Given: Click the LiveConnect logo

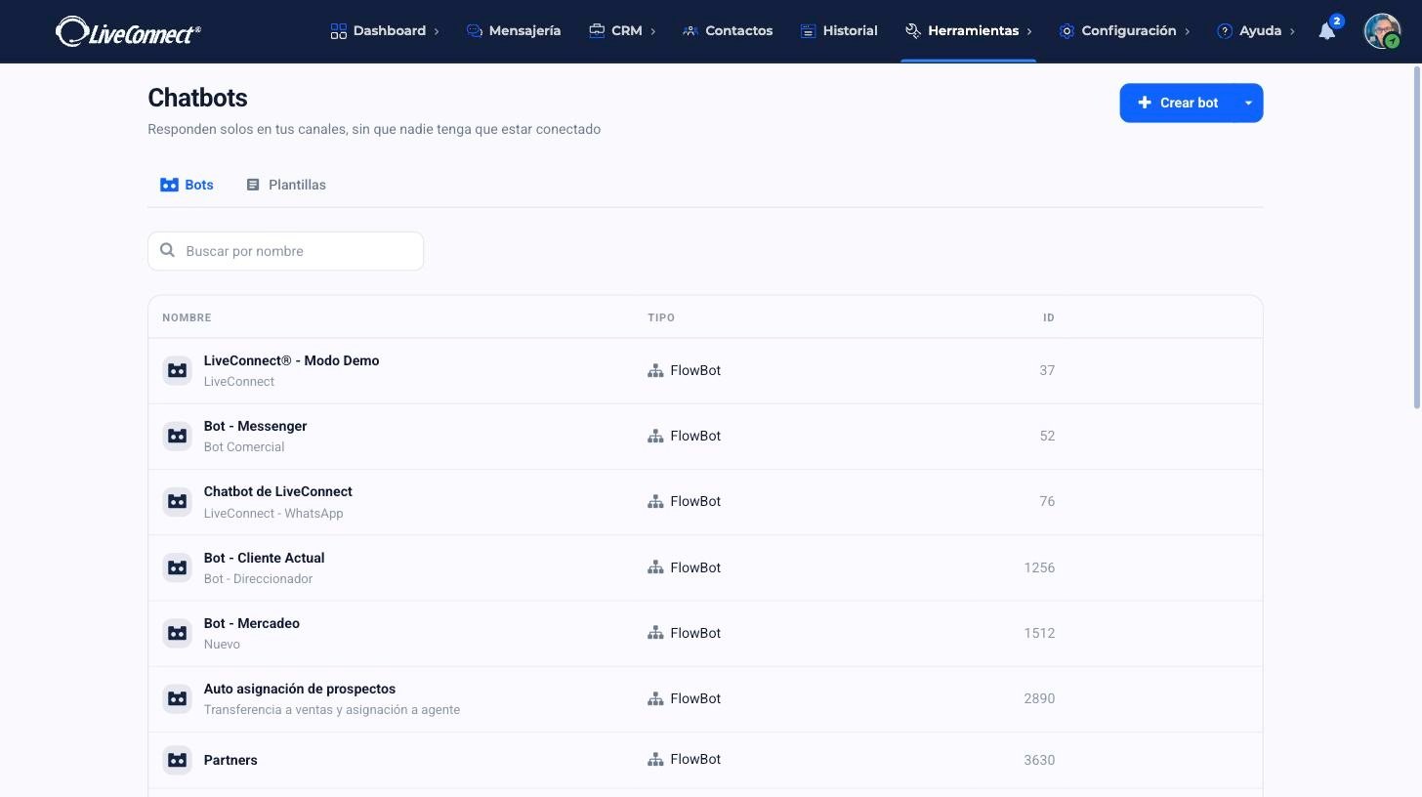Looking at the screenshot, I should coord(128,31).
